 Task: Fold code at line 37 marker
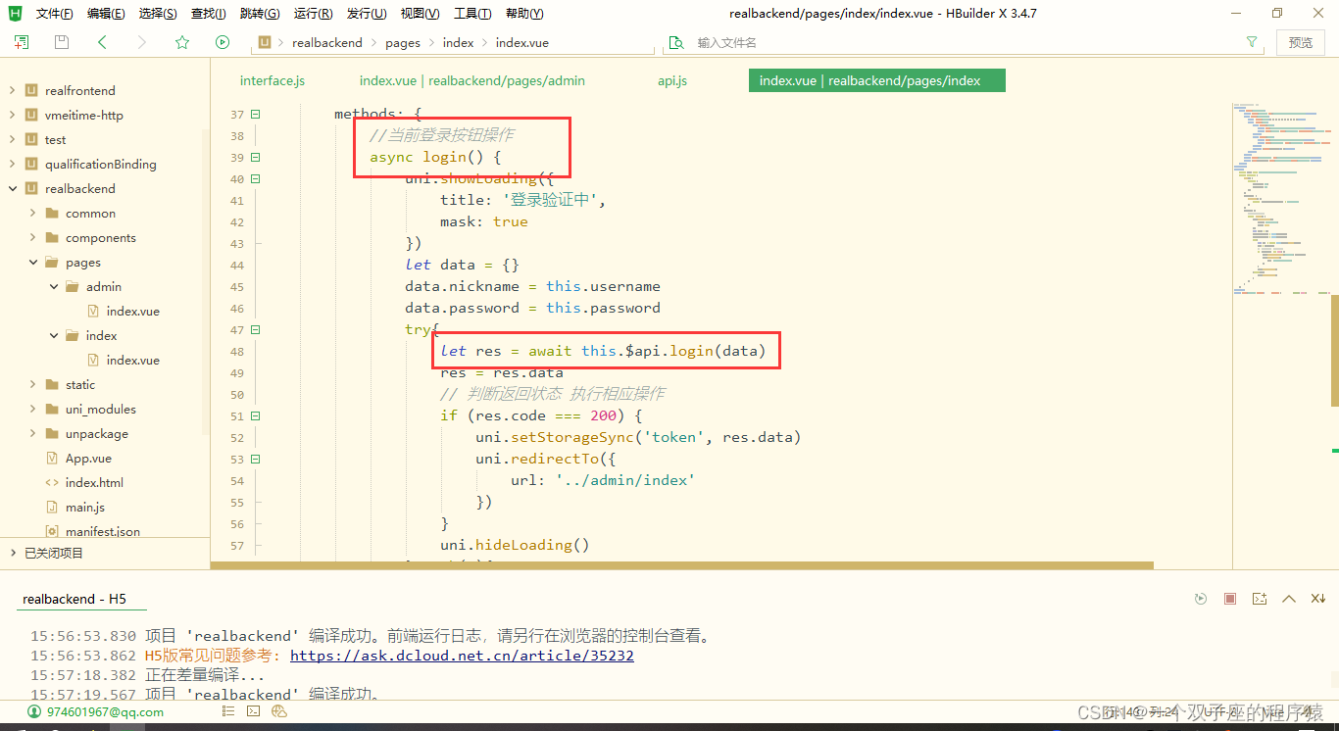(255, 115)
